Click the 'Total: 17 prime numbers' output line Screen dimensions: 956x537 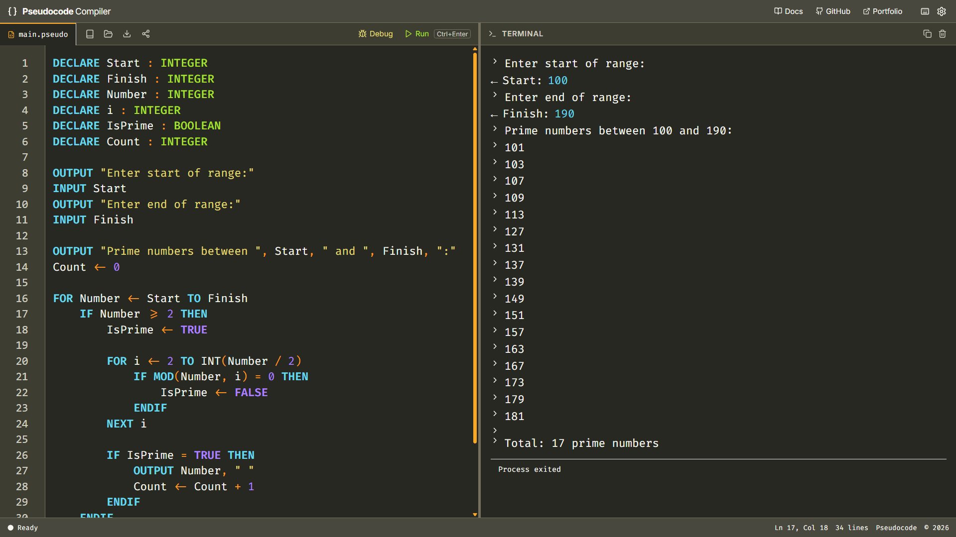click(581, 443)
